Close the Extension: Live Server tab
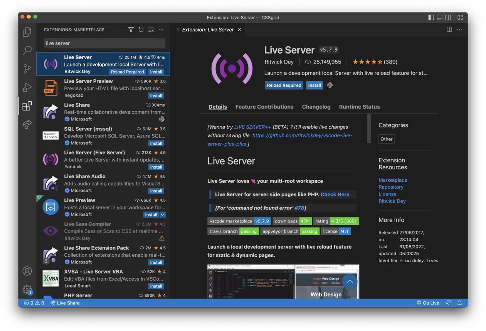The image size is (486, 331). click(239, 30)
